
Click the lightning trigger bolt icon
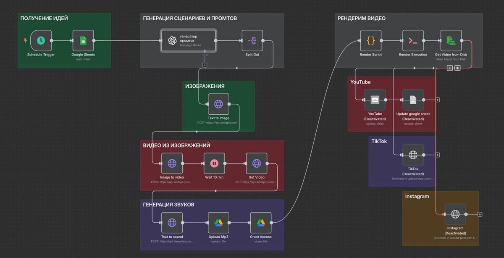(x=26, y=41)
